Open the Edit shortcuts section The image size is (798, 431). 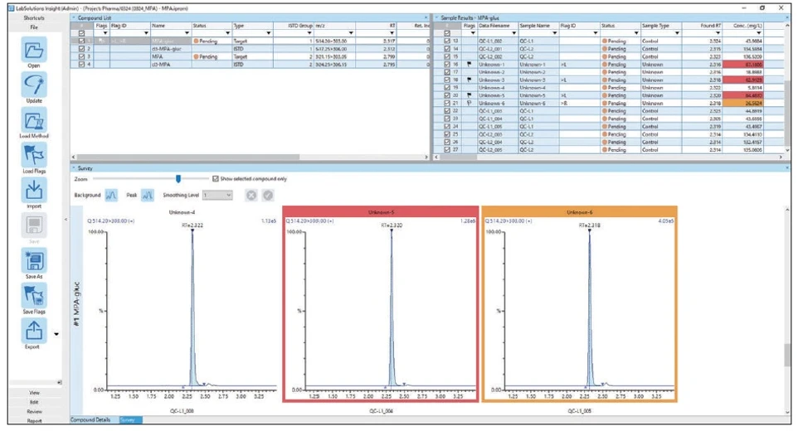pyautogui.click(x=34, y=401)
